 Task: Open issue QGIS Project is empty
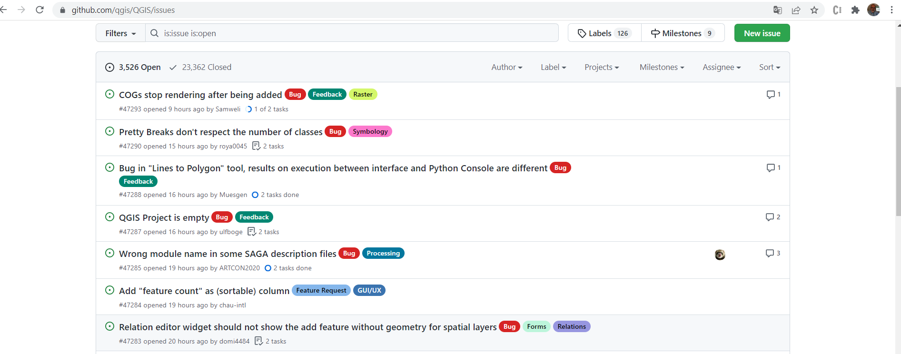164,217
